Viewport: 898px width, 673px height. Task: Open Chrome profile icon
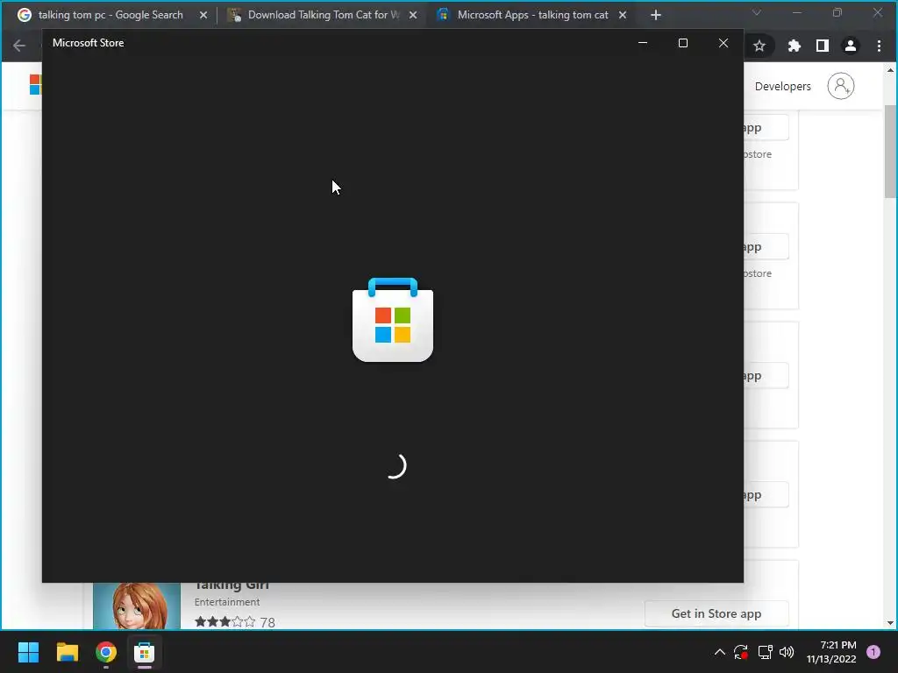point(851,46)
